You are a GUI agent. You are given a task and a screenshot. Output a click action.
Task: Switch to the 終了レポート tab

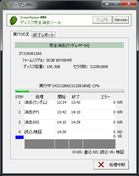pyautogui.click(x=43, y=35)
